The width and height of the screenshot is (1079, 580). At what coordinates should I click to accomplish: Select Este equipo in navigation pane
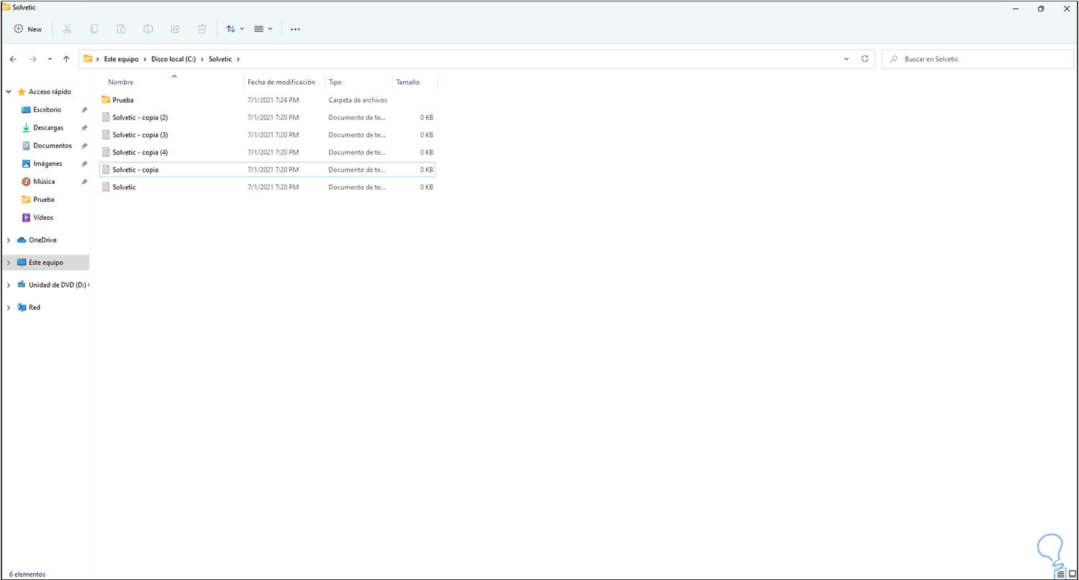click(46, 263)
